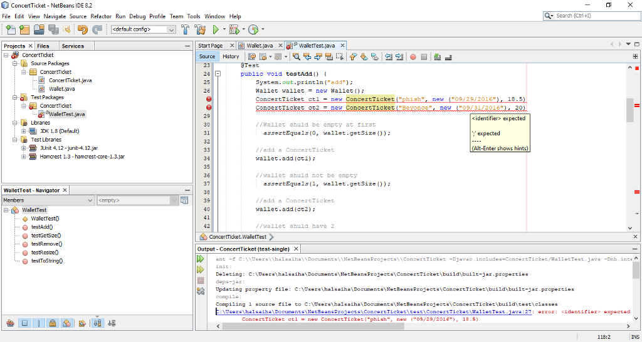
Task: Click the History view button
Action: (x=231, y=56)
